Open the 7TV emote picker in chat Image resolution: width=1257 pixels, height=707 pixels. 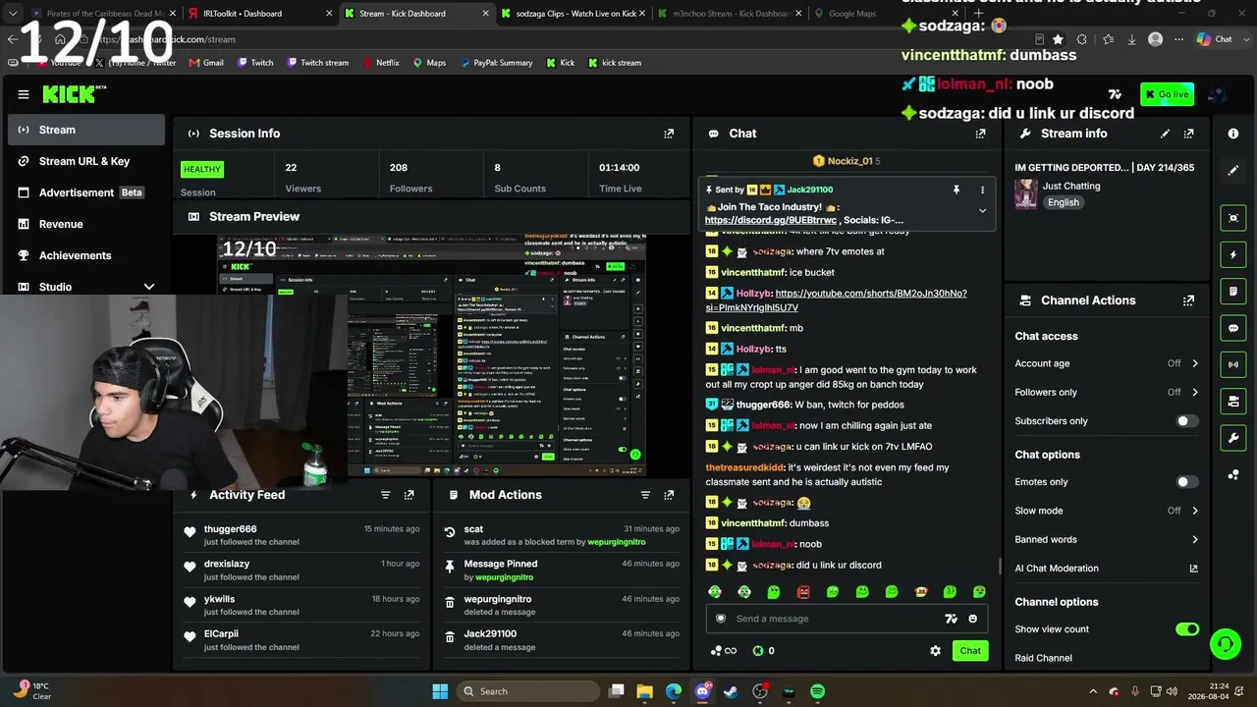tap(951, 619)
